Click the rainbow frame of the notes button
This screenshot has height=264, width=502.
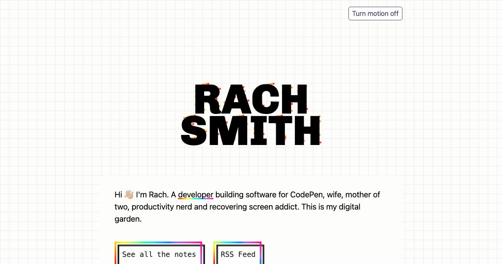pos(159,242)
